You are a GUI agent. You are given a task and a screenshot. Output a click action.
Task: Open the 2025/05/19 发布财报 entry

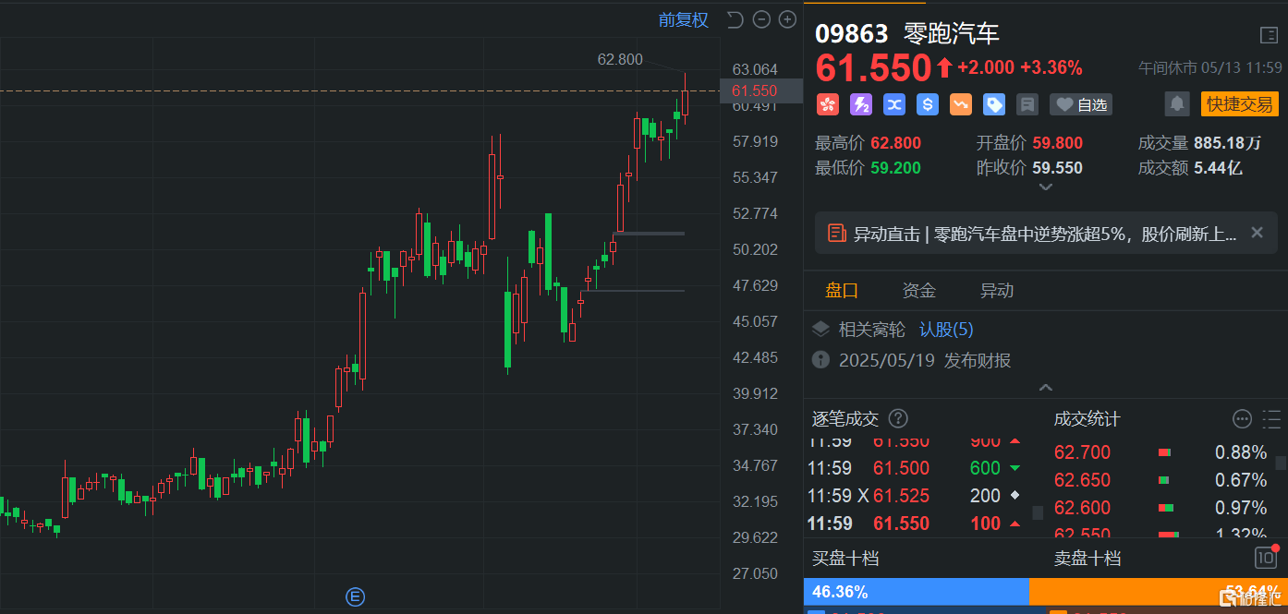(925, 360)
